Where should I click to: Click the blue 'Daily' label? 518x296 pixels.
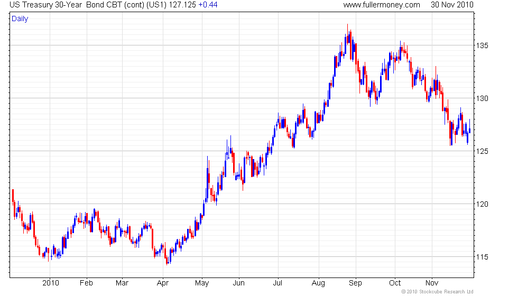pyautogui.click(x=20, y=19)
